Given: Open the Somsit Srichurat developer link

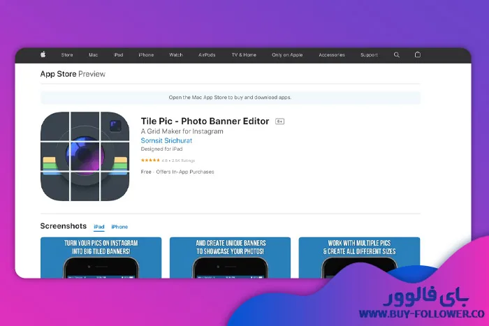Looking at the screenshot, I should pos(166,140).
